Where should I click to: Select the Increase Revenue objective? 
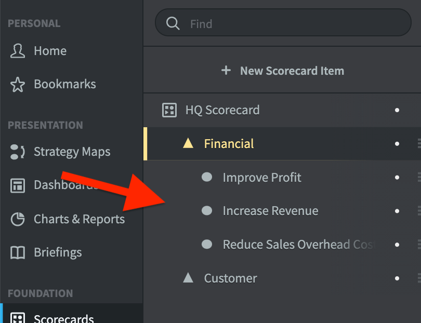click(270, 211)
